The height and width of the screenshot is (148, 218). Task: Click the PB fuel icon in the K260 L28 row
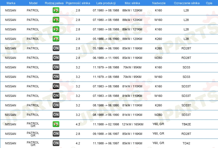[x=56, y=39]
